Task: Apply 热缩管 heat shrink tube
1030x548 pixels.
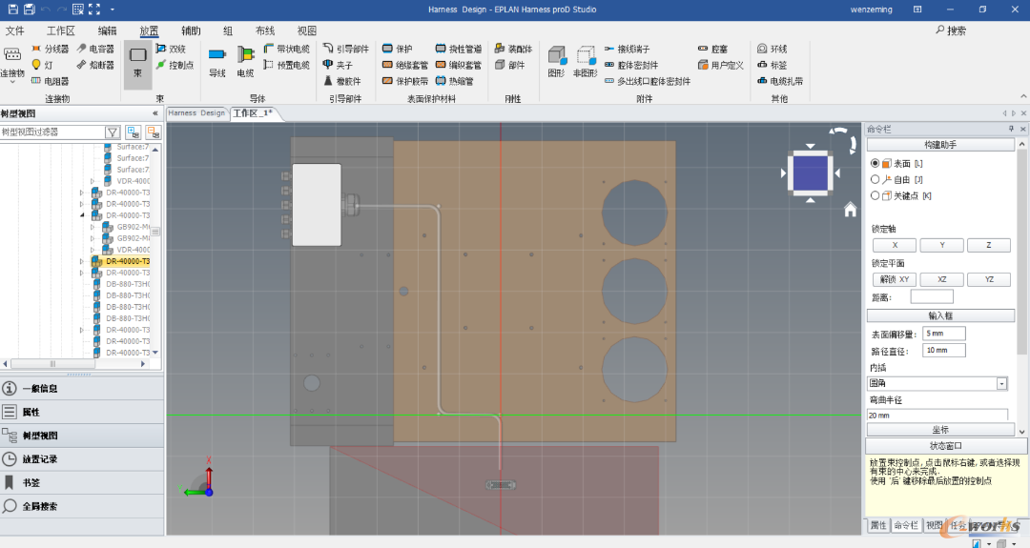Action: click(x=455, y=81)
